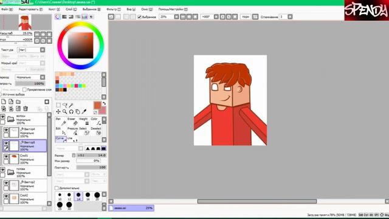Open the Фильтр menu

(114, 9)
